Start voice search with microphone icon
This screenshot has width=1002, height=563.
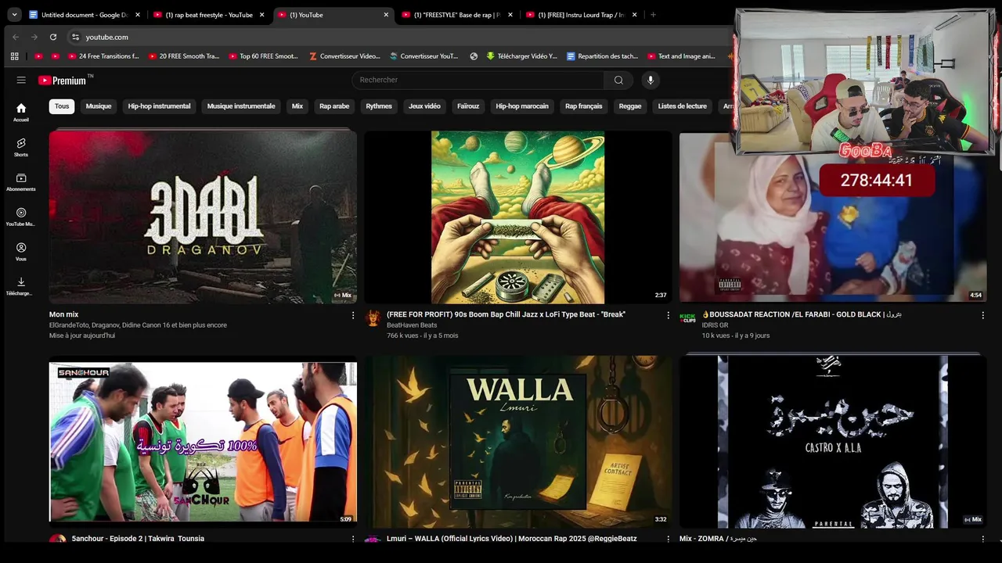point(650,80)
